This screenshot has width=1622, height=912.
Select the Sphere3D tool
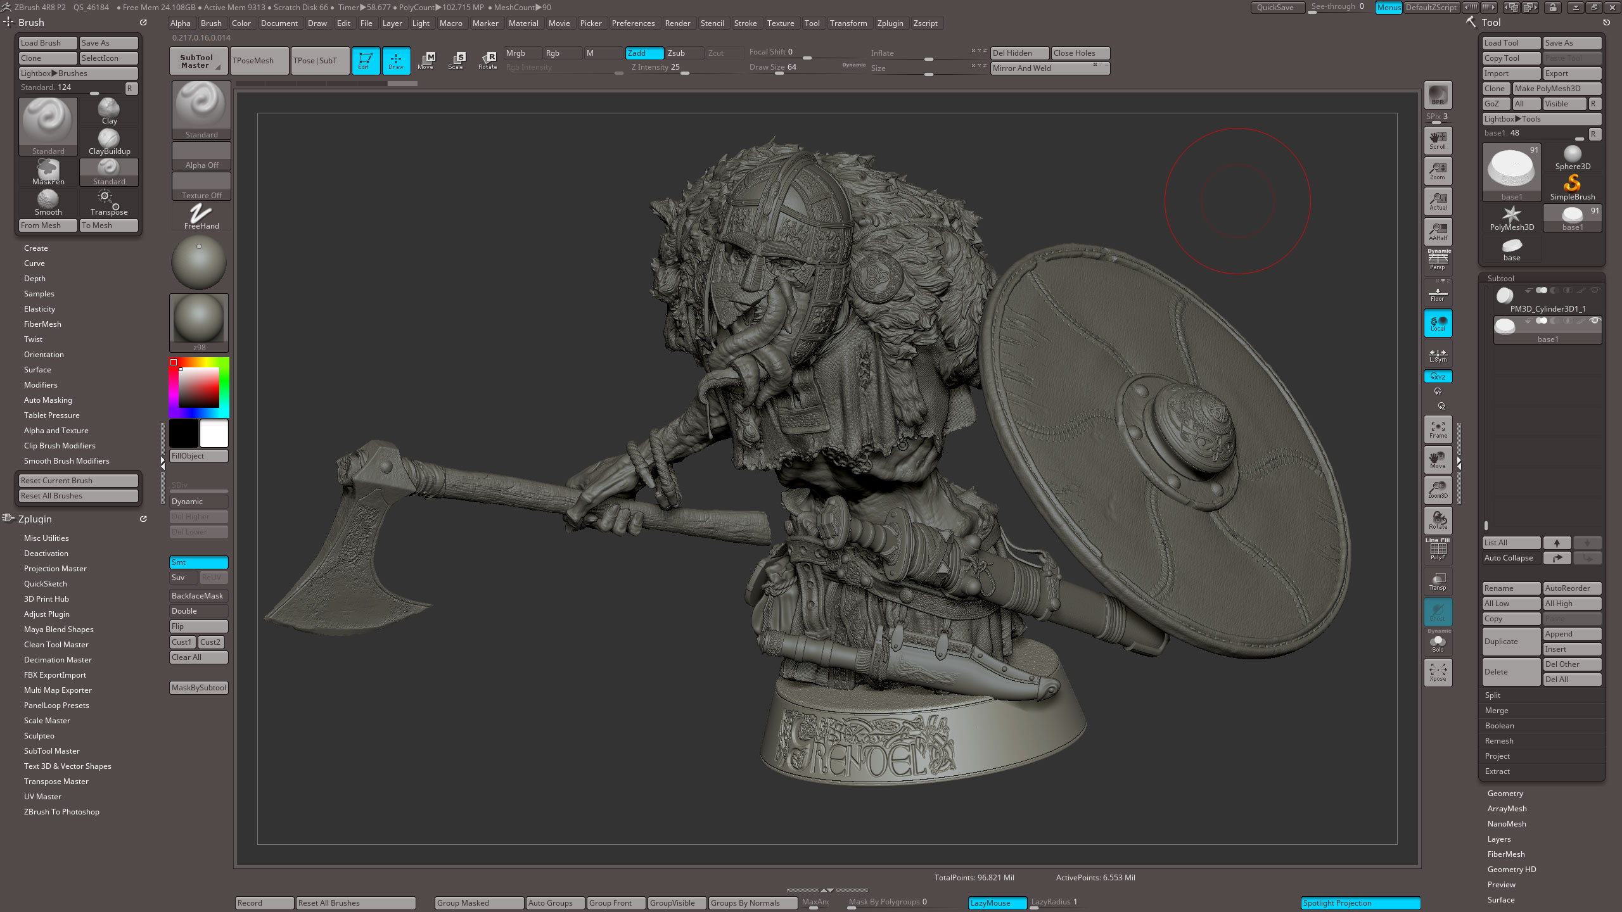pos(1573,158)
